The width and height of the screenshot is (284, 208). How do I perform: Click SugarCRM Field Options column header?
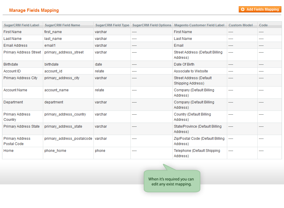point(152,25)
